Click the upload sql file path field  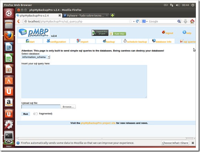click(41, 107)
